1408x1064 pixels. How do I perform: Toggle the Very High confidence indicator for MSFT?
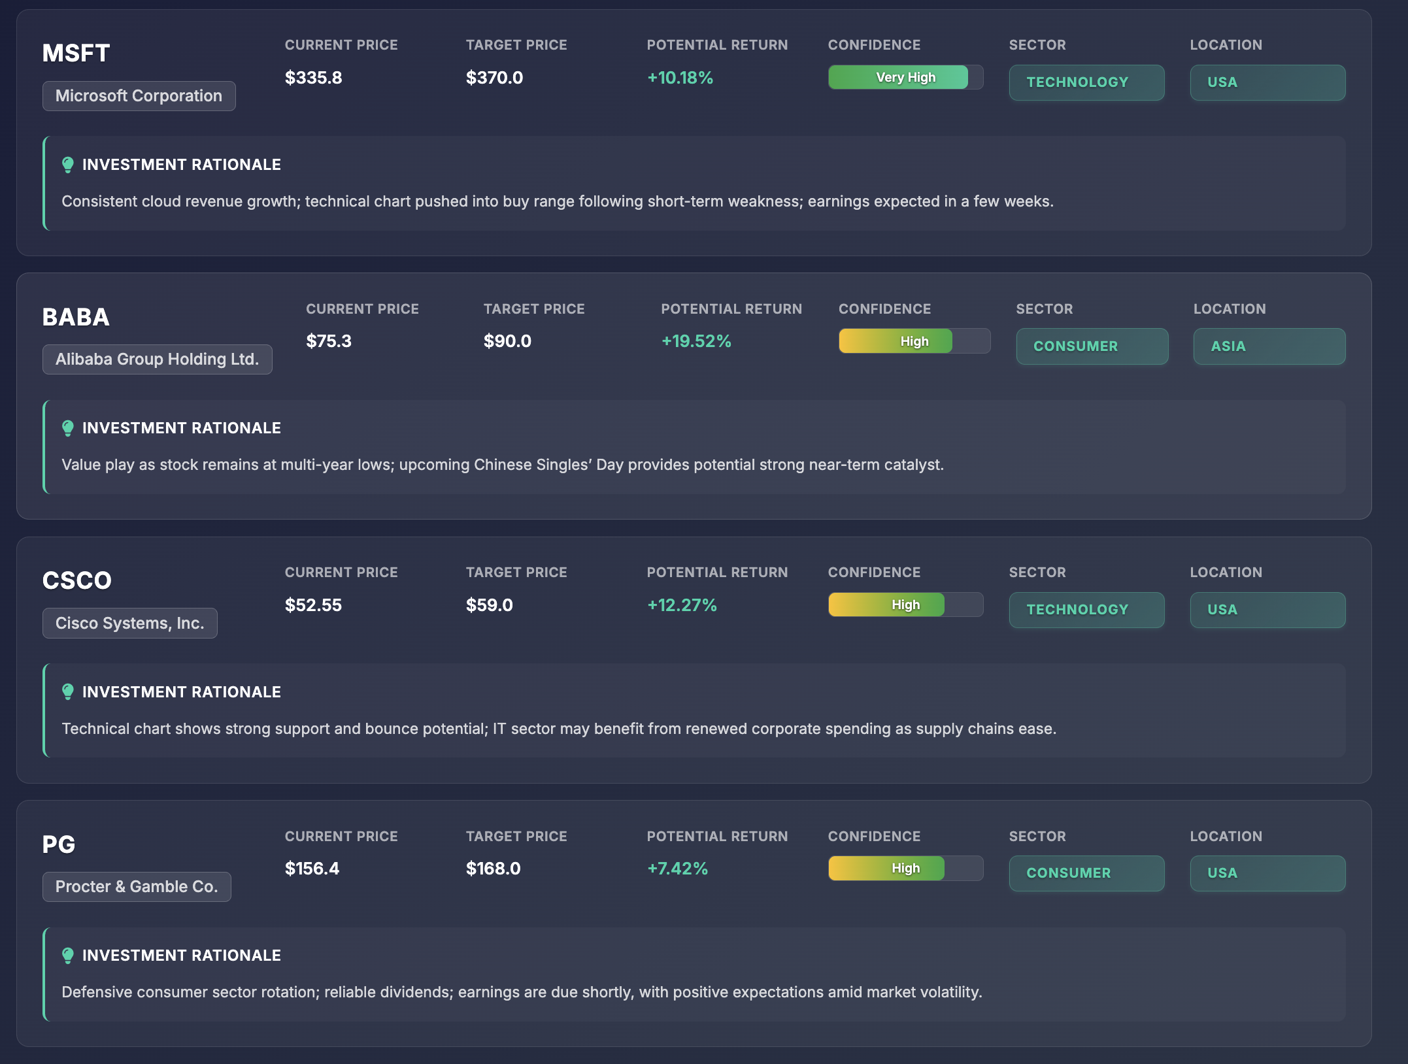tap(905, 76)
